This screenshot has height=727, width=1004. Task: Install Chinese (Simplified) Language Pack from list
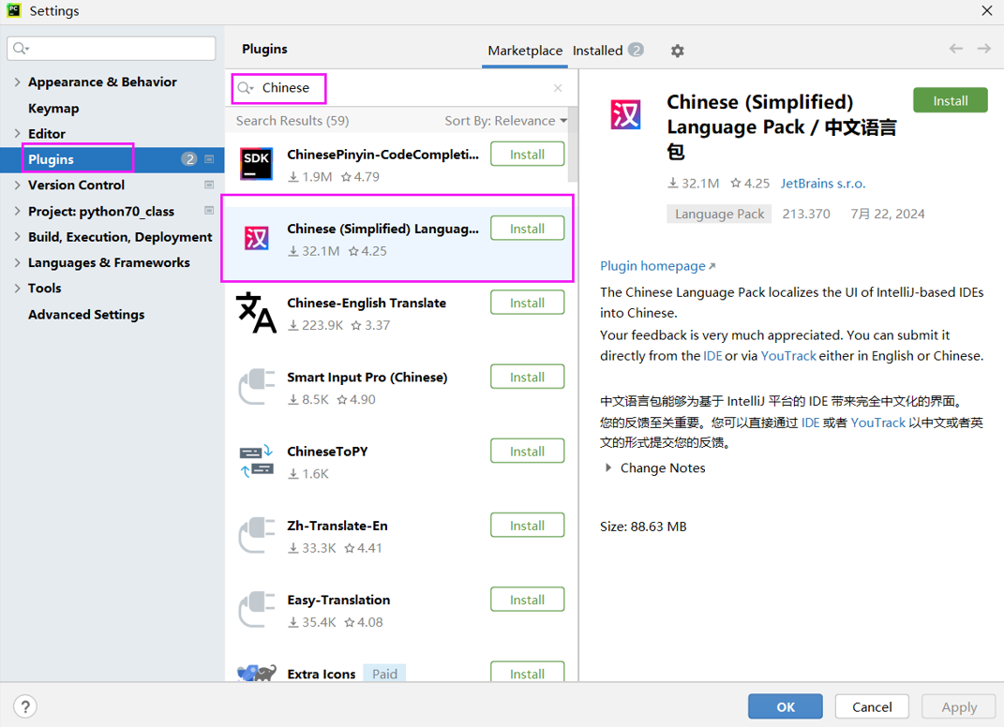click(527, 229)
